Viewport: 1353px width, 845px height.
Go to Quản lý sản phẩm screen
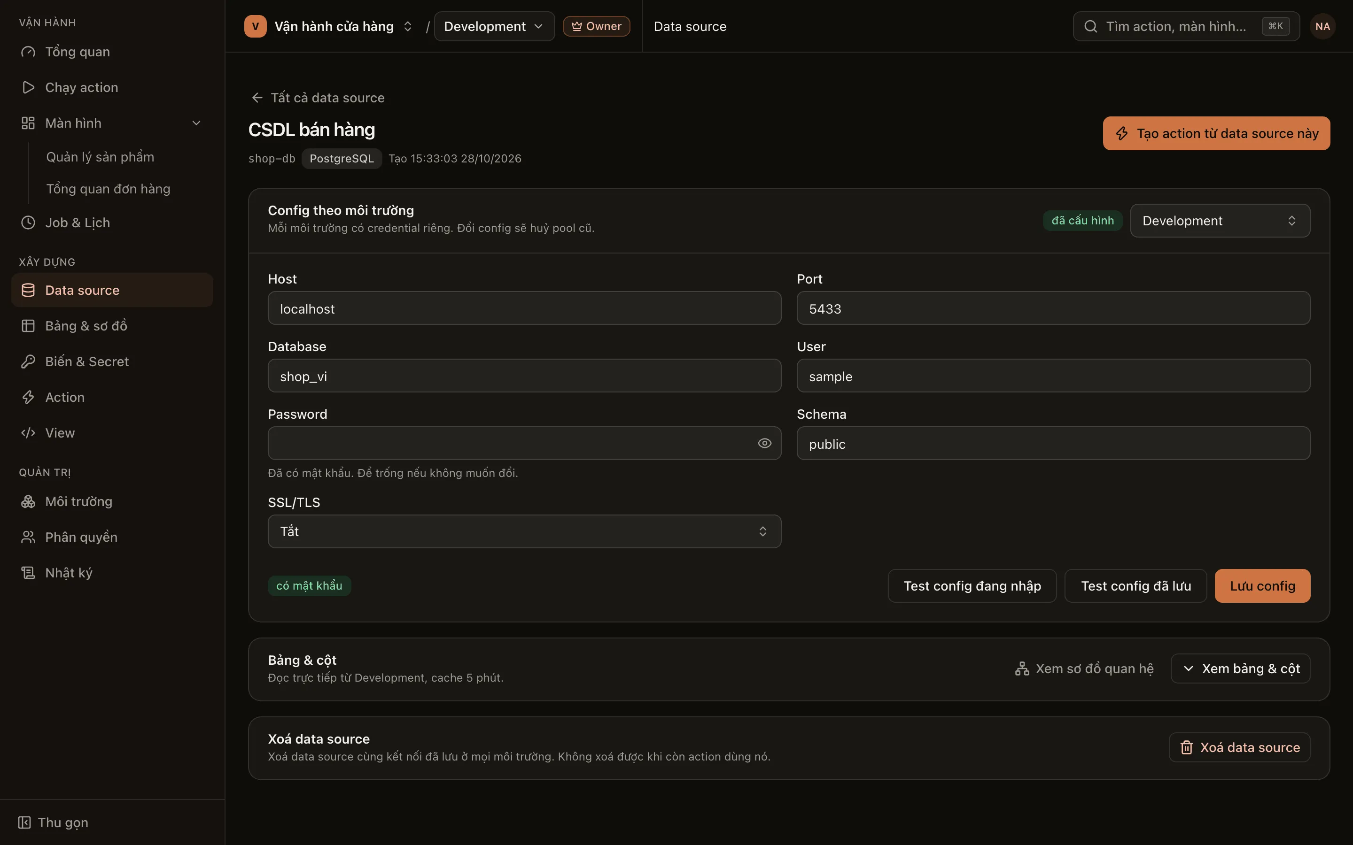[100, 157]
